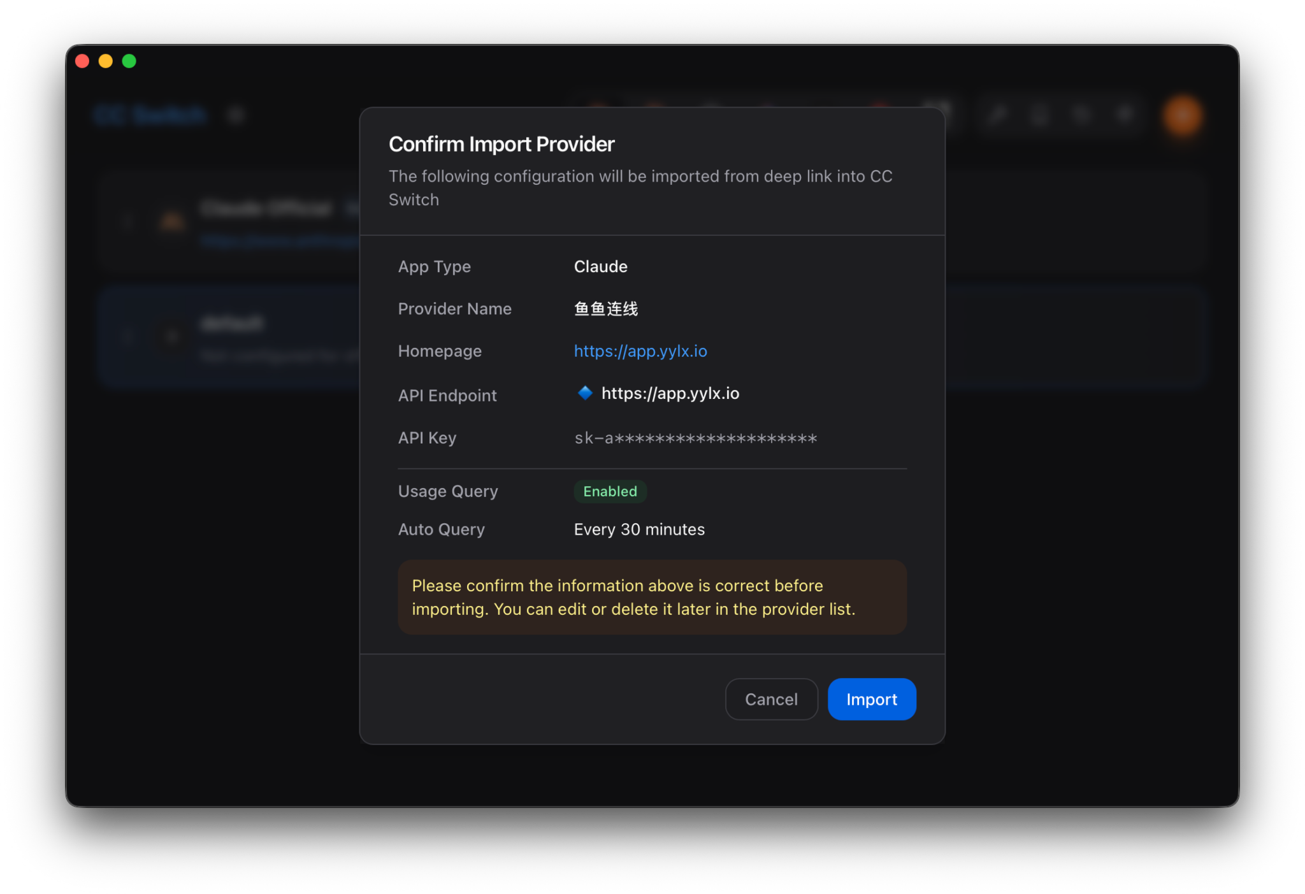Click the 'API Key' field label

[x=427, y=438]
